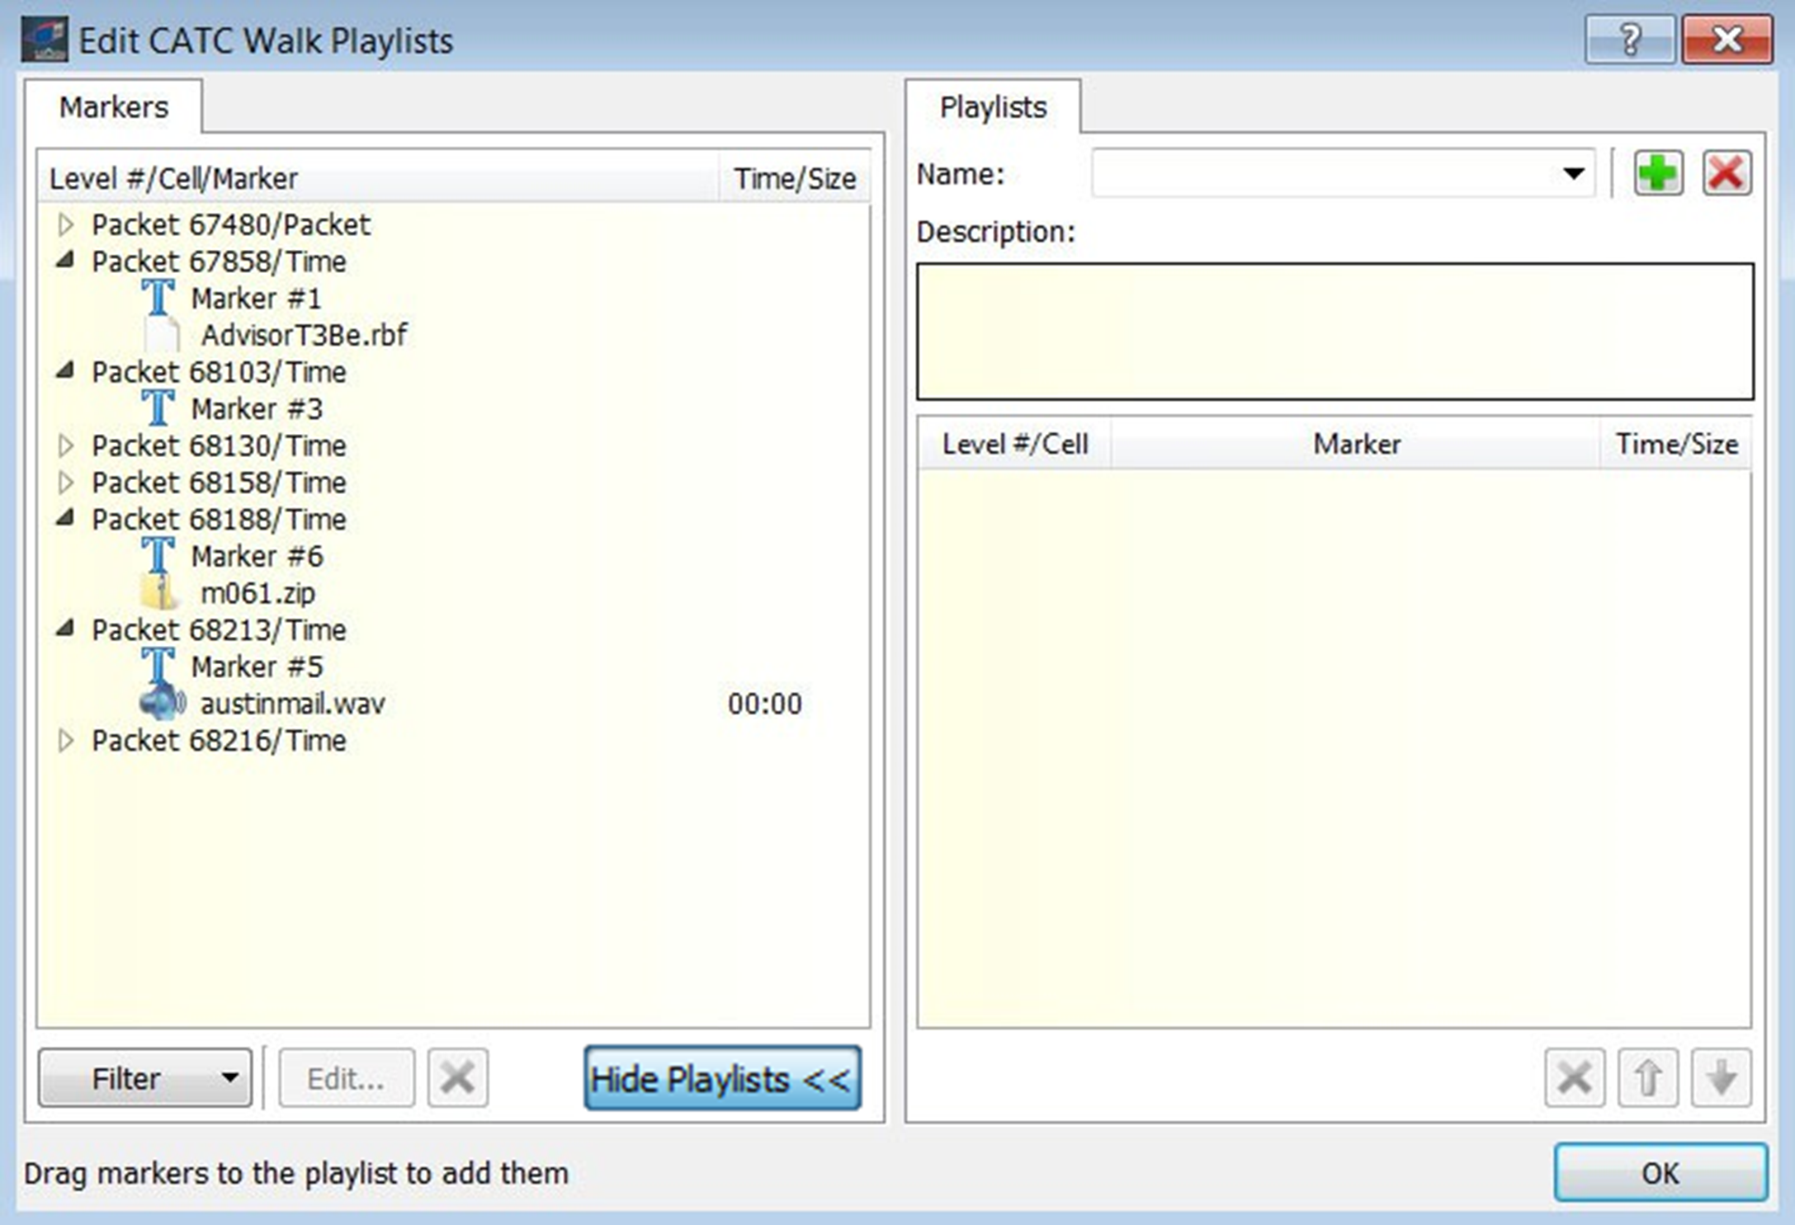Click the speaker icon beside austinmail.wav
This screenshot has height=1225, width=1795.
click(x=162, y=704)
